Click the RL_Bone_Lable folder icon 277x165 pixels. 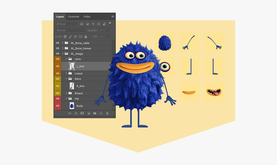[66, 43]
